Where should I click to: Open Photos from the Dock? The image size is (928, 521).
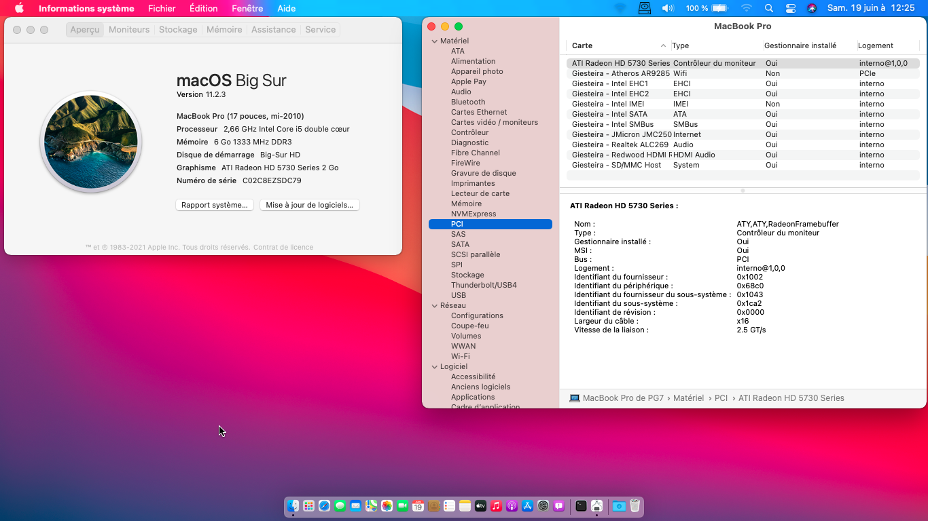387,505
